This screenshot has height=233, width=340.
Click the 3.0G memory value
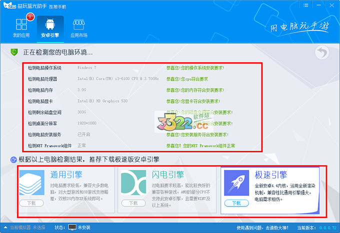point(81,90)
